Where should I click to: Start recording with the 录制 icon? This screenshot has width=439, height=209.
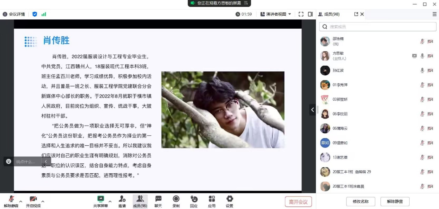(176, 199)
